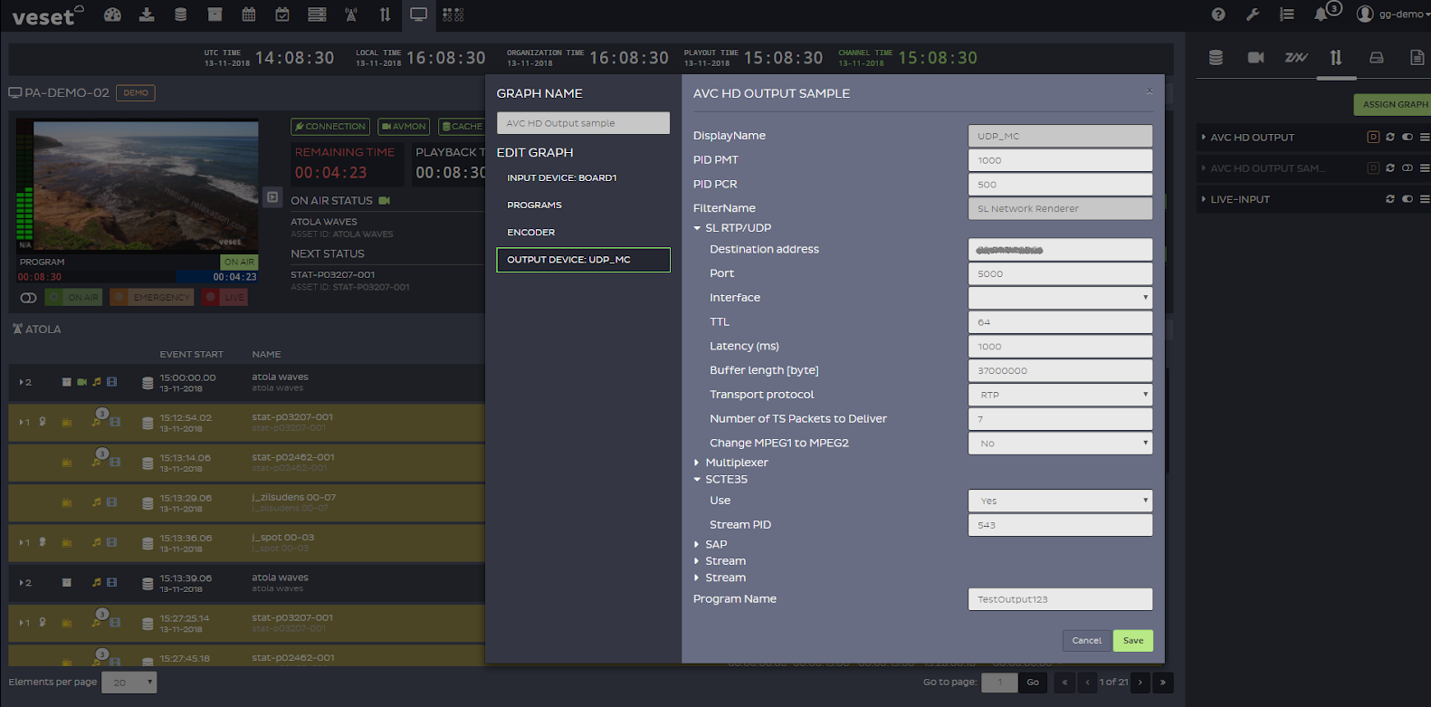
Task: Select the video camera icon in right panel
Action: pos(1255,58)
